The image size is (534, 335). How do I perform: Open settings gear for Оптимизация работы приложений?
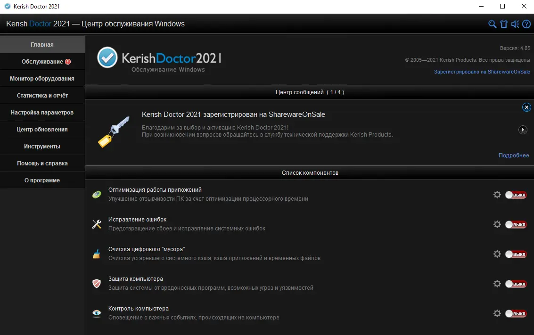[497, 194]
